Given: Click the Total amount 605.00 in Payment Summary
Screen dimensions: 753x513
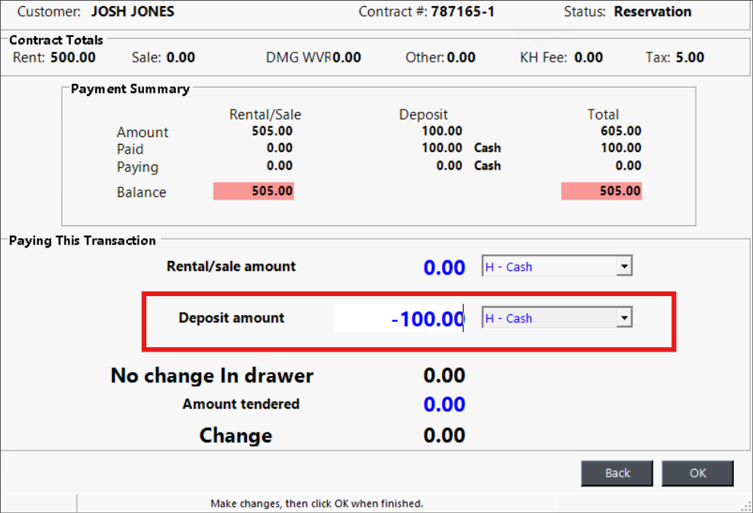Looking at the screenshot, I should coord(620,132).
